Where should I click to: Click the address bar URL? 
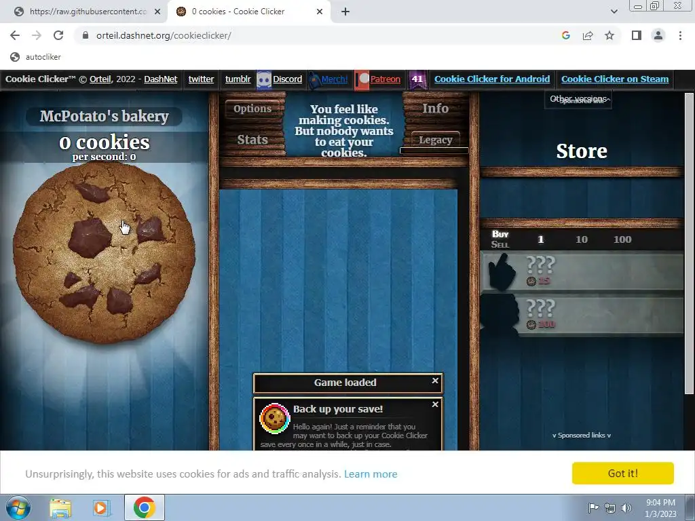click(x=164, y=35)
